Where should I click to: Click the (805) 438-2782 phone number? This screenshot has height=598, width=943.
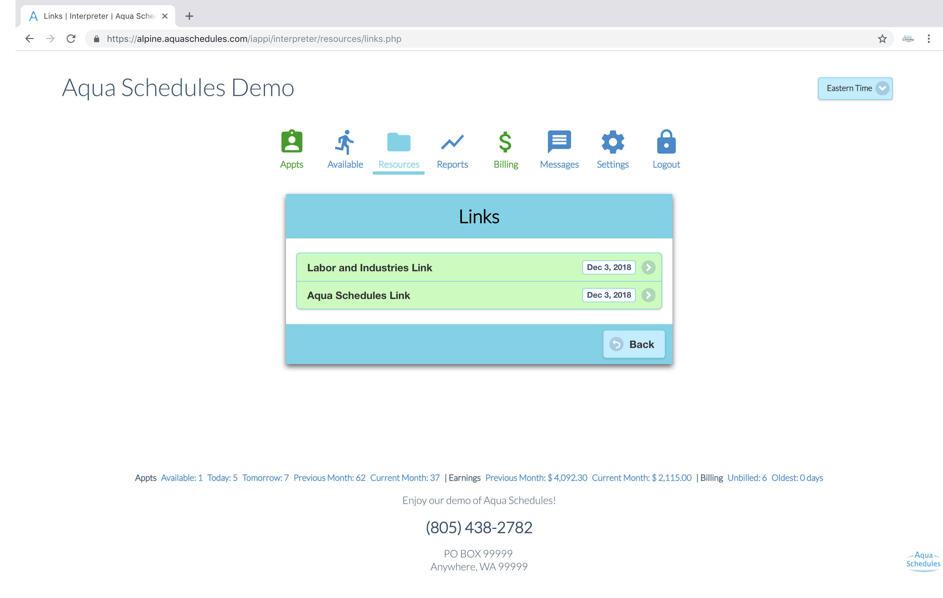tap(479, 527)
